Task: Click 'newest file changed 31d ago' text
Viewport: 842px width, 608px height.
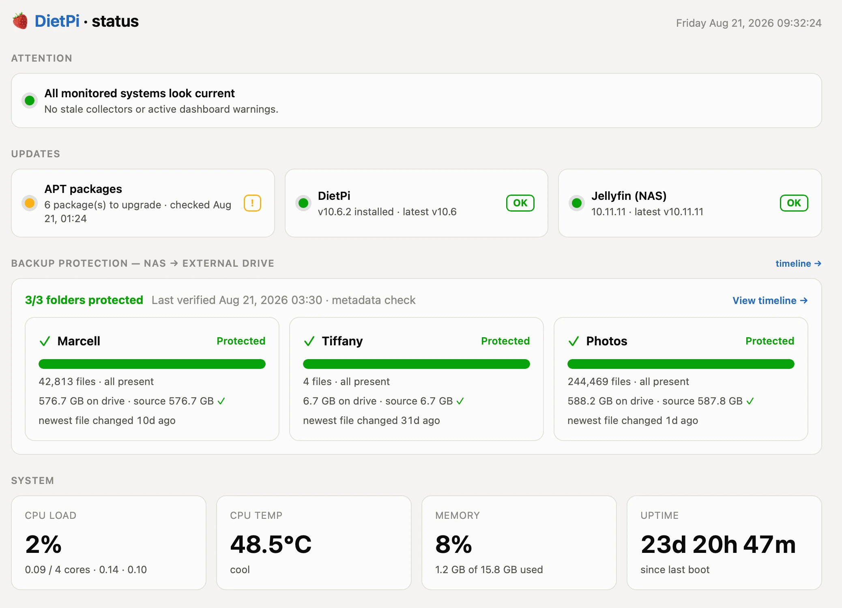Action: pos(372,420)
